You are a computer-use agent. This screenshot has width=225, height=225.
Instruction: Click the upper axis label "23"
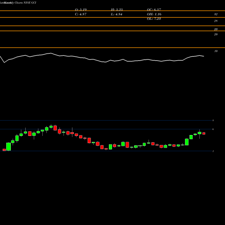(216, 29)
